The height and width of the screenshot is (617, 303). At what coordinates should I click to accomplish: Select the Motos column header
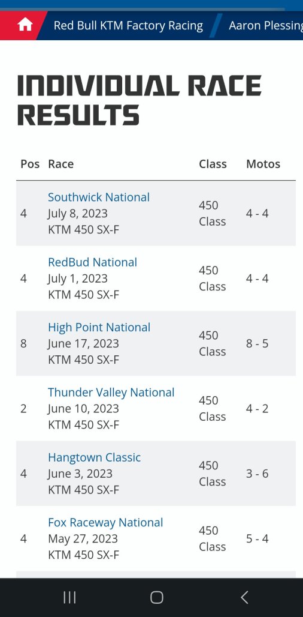(263, 164)
